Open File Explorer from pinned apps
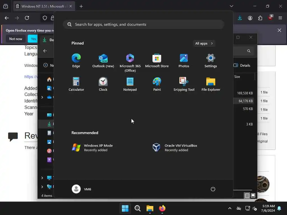This screenshot has height=215, width=287. 211,84
